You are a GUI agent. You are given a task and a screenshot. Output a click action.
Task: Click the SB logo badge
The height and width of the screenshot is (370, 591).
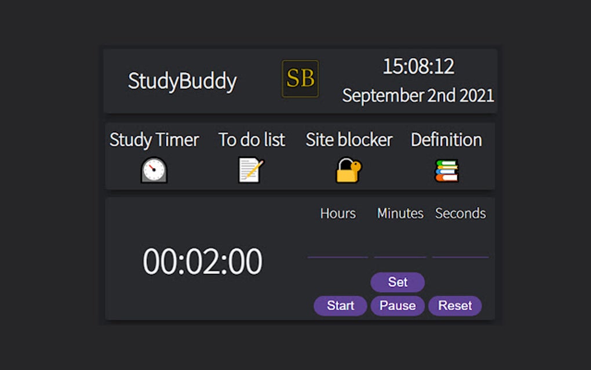(x=300, y=79)
